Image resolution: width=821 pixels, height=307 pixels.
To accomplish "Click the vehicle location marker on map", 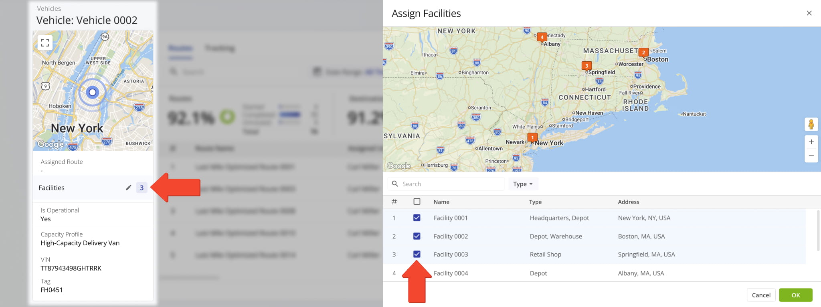I will pyautogui.click(x=93, y=93).
